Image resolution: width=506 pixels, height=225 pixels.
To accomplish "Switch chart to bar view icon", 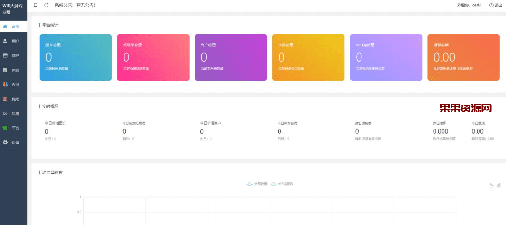I will (x=498, y=185).
